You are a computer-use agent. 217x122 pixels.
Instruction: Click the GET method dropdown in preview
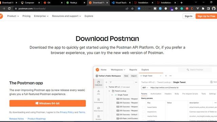click(x=145, y=87)
